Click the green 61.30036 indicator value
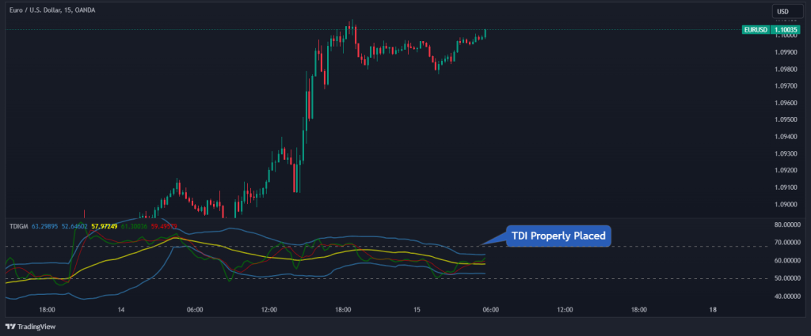The width and height of the screenshot is (811, 336). (x=135, y=226)
